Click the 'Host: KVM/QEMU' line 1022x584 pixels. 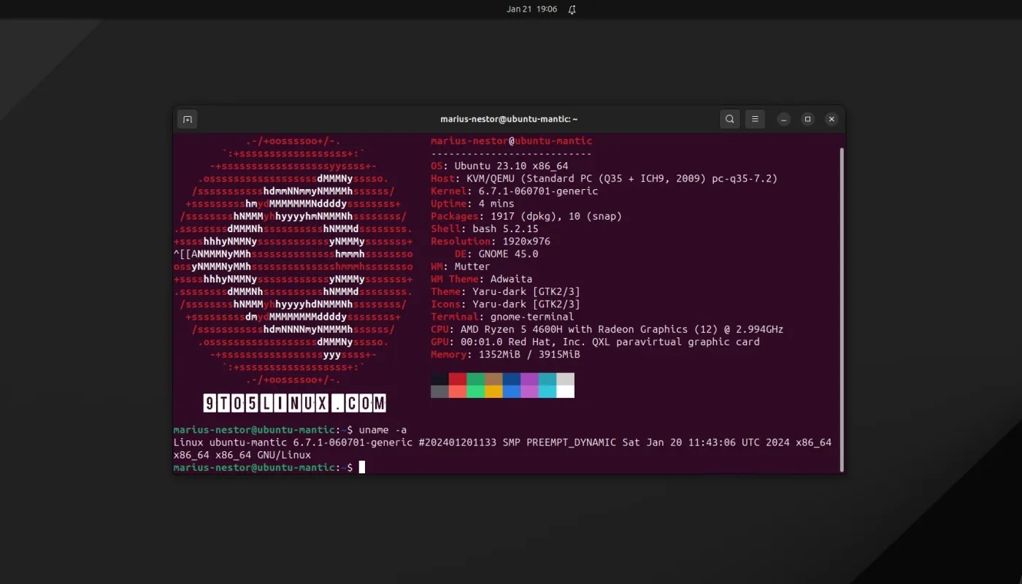tap(604, 179)
